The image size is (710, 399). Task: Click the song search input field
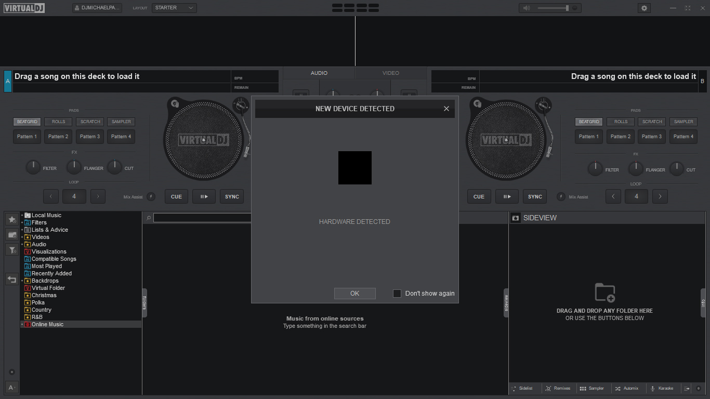tap(202, 218)
